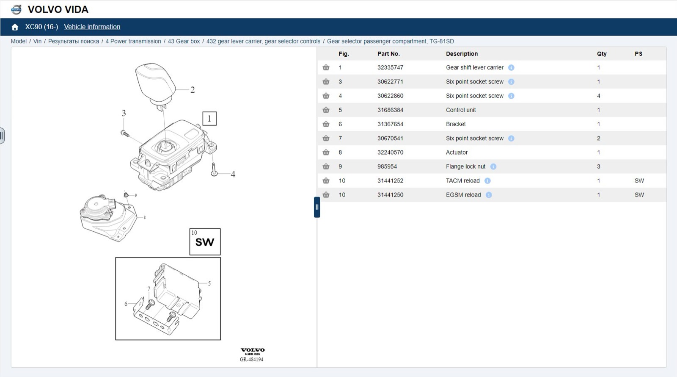
Task: Click callout 6 beside the bracket
Action: (x=126, y=304)
